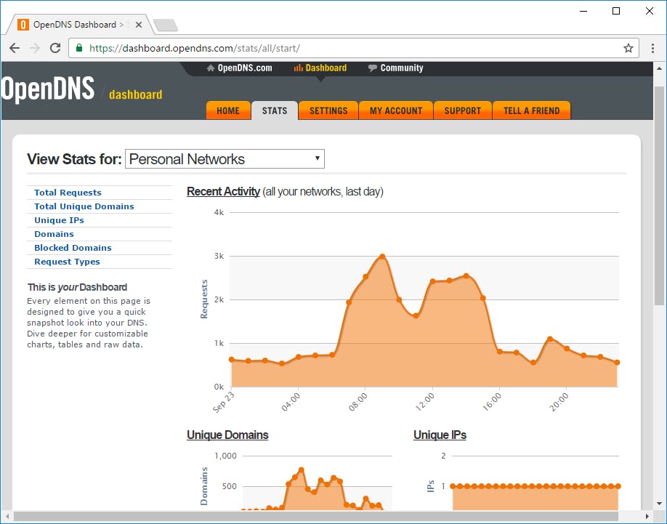Screen dimensions: 667x524
Task: Click the scroll up arrow
Action: click(x=659, y=68)
